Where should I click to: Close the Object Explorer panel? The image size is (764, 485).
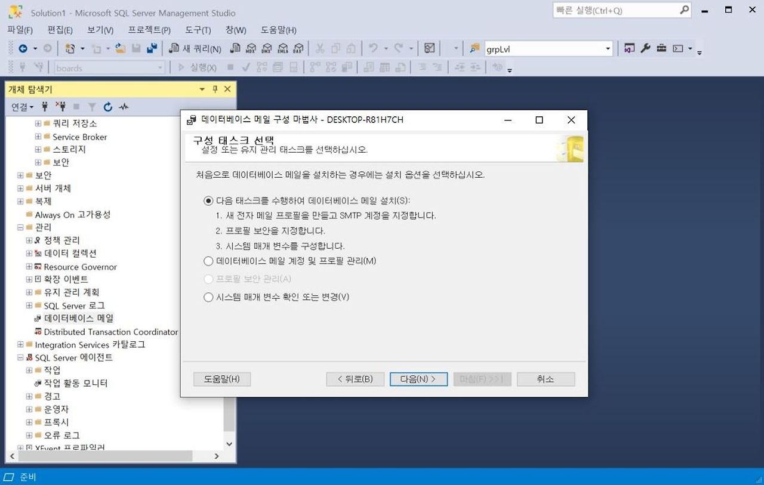(227, 89)
